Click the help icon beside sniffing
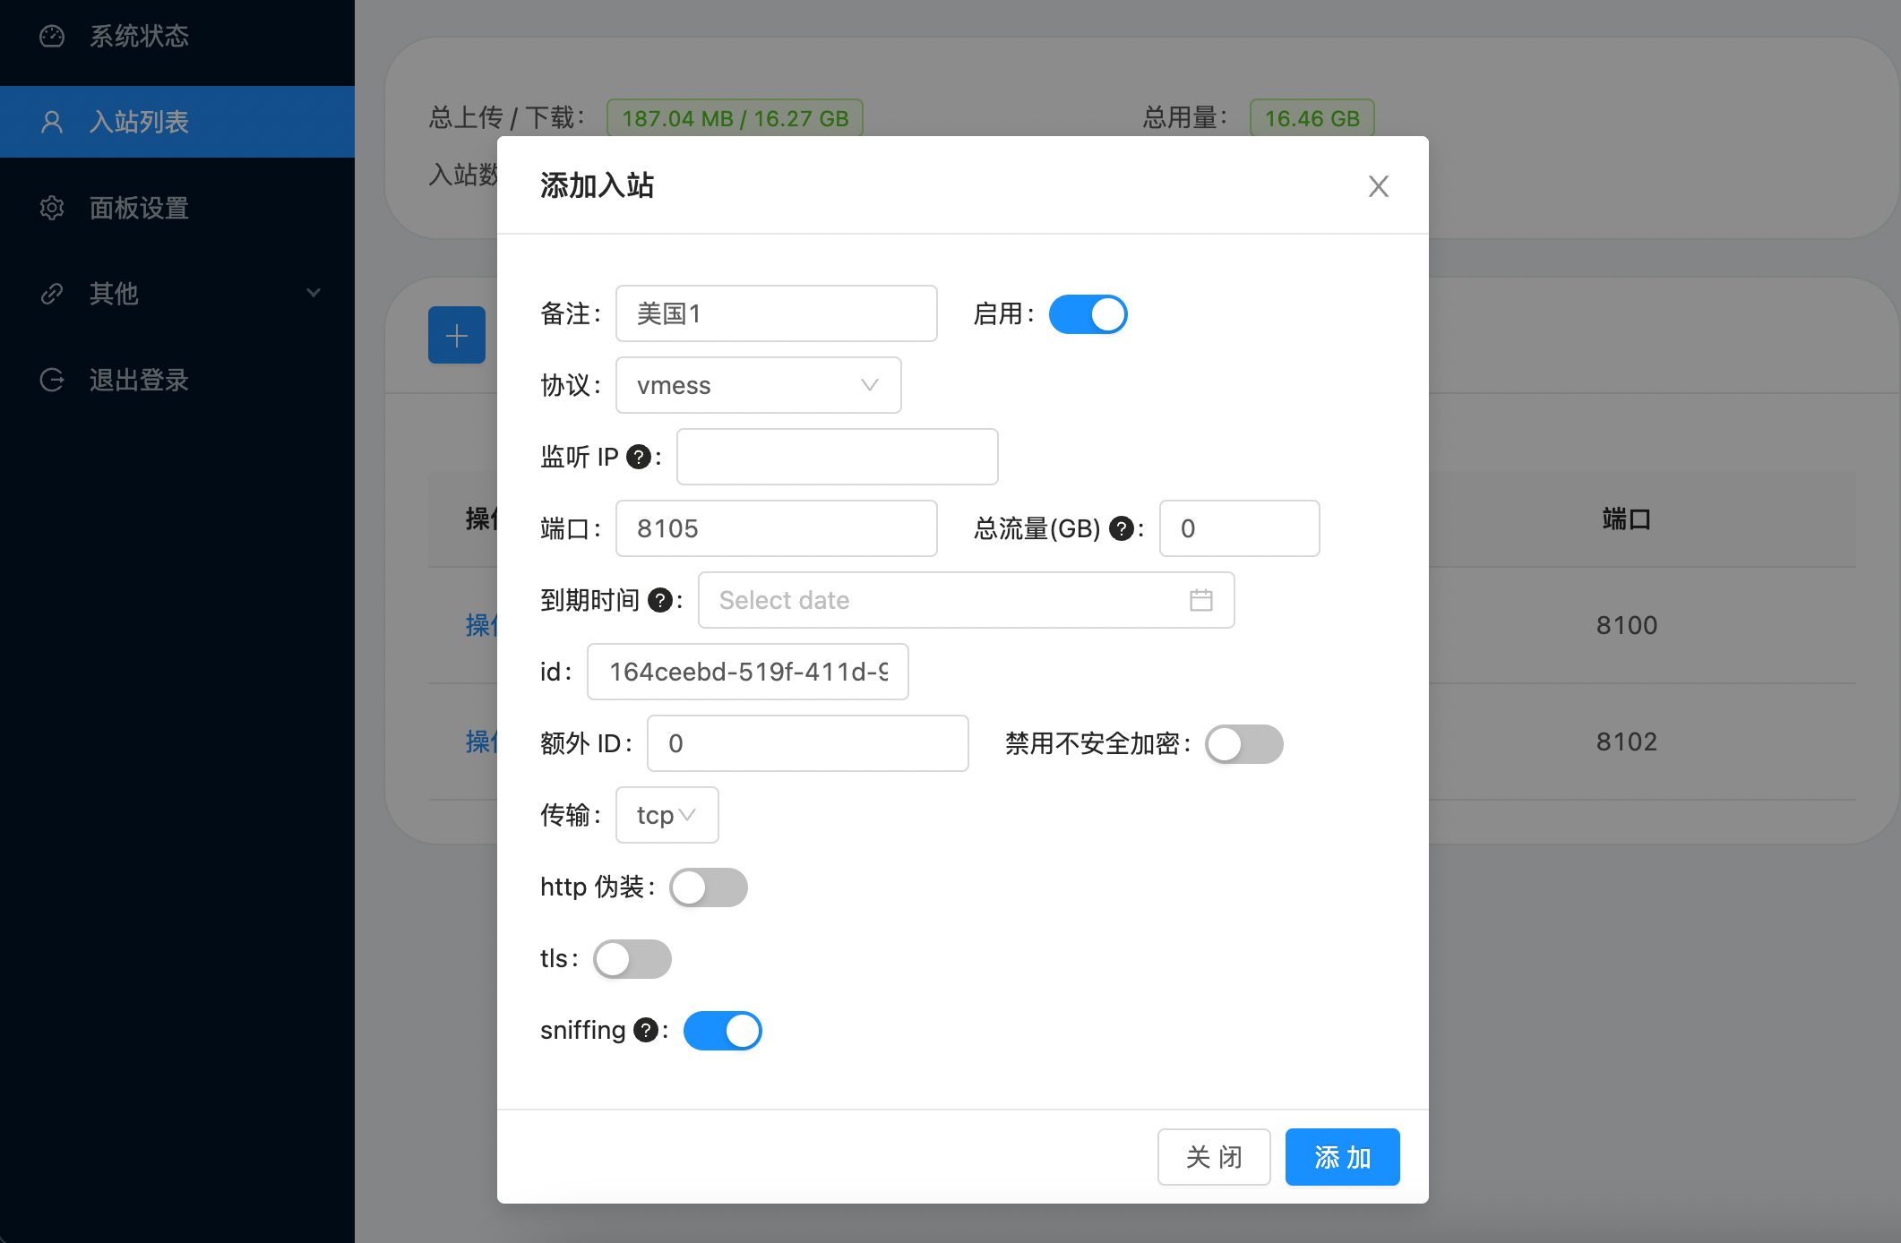Image resolution: width=1901 pixels, height=1243 pixels. 646,1030
